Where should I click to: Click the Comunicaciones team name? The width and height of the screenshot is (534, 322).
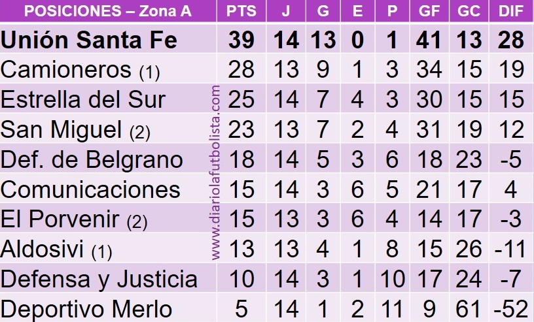tap(90, 189)
